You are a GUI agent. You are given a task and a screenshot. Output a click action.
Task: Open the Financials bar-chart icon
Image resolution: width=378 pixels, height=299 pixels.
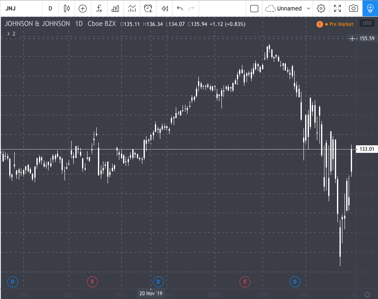(x=116, y=8)
